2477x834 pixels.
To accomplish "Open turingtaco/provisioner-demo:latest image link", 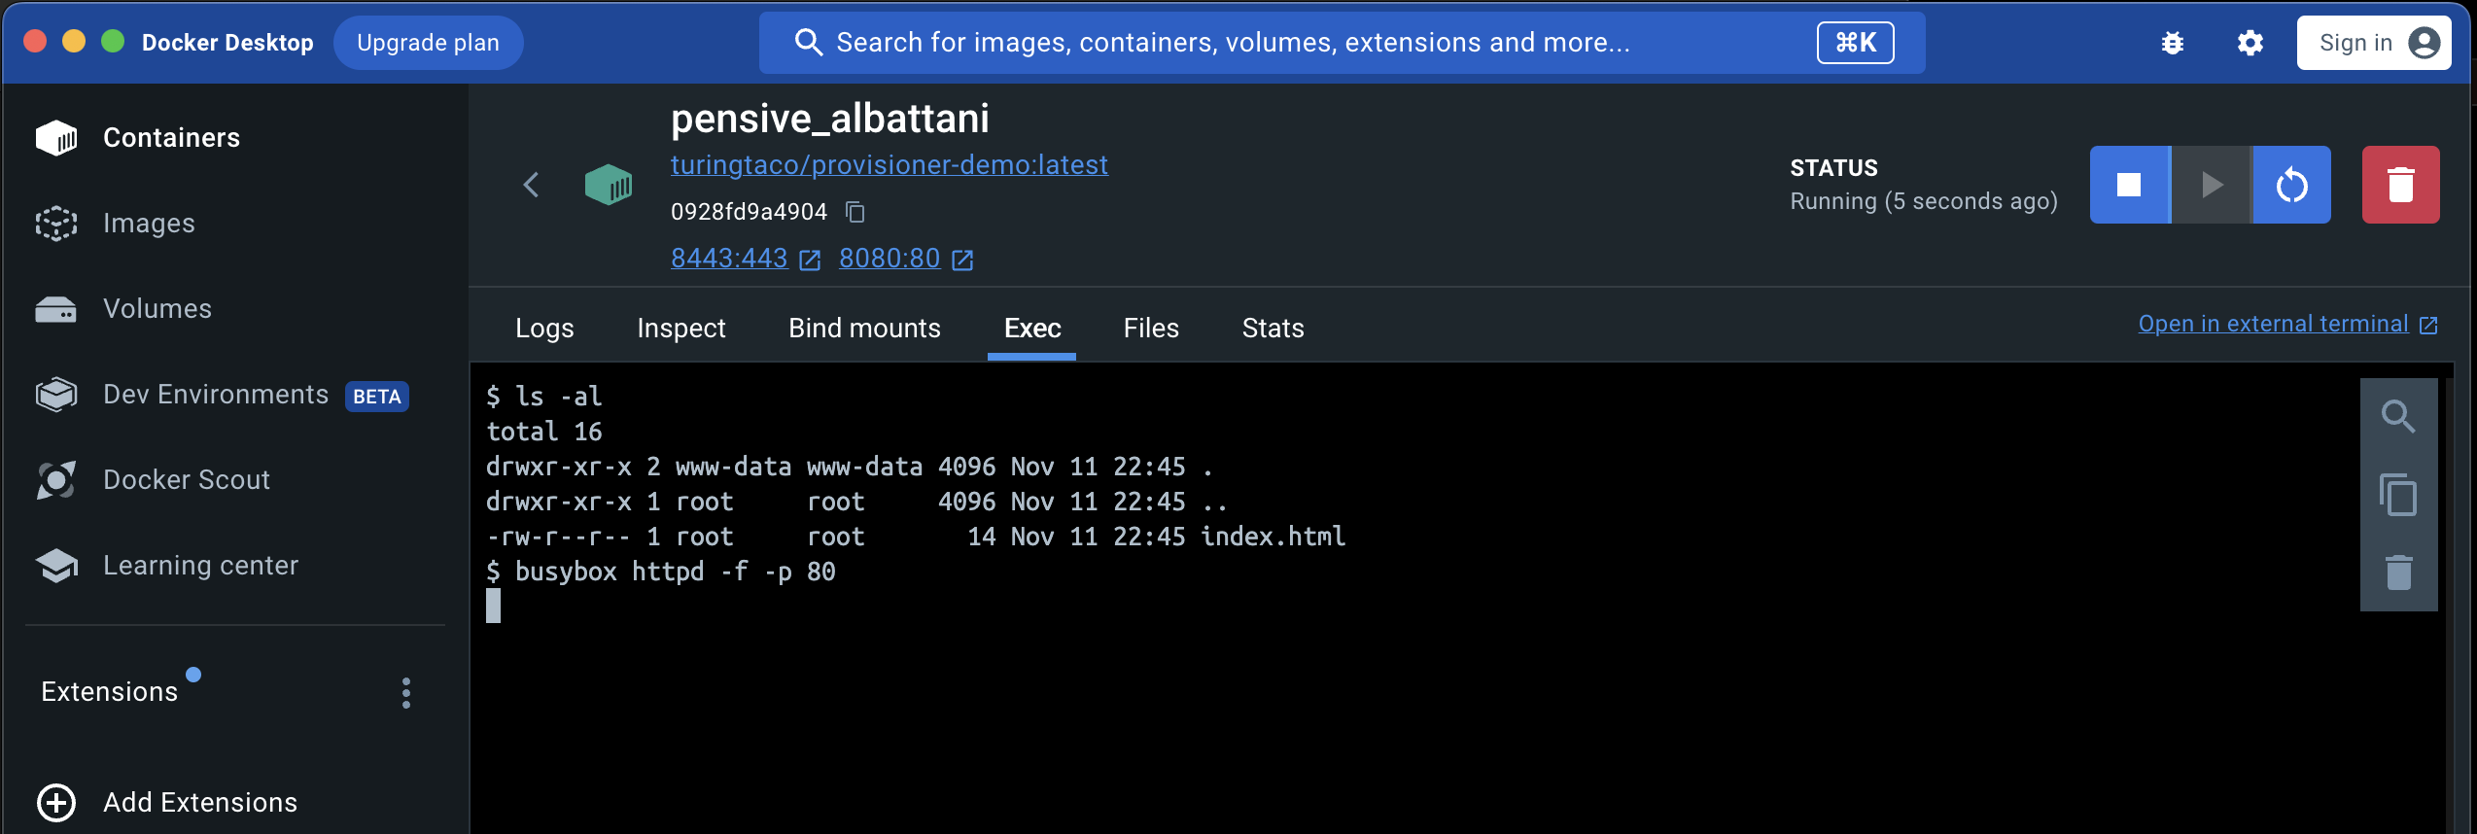I will click(x=890, y=165).
